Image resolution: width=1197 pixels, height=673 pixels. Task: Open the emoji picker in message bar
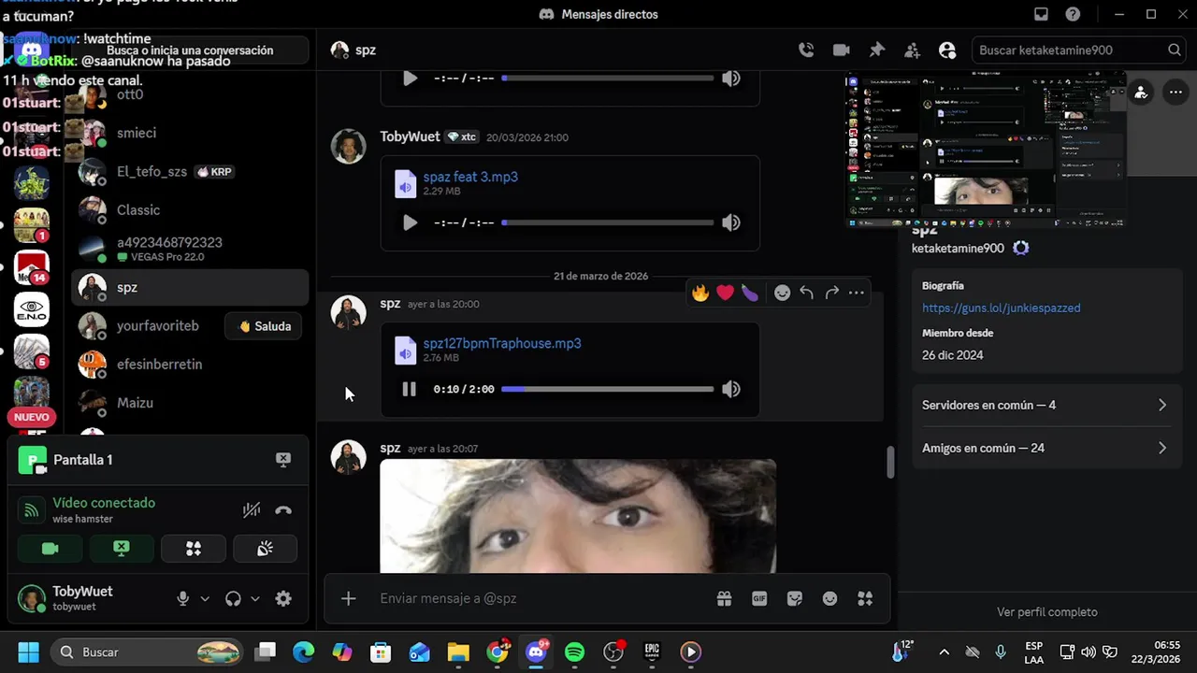coord(829,598)
